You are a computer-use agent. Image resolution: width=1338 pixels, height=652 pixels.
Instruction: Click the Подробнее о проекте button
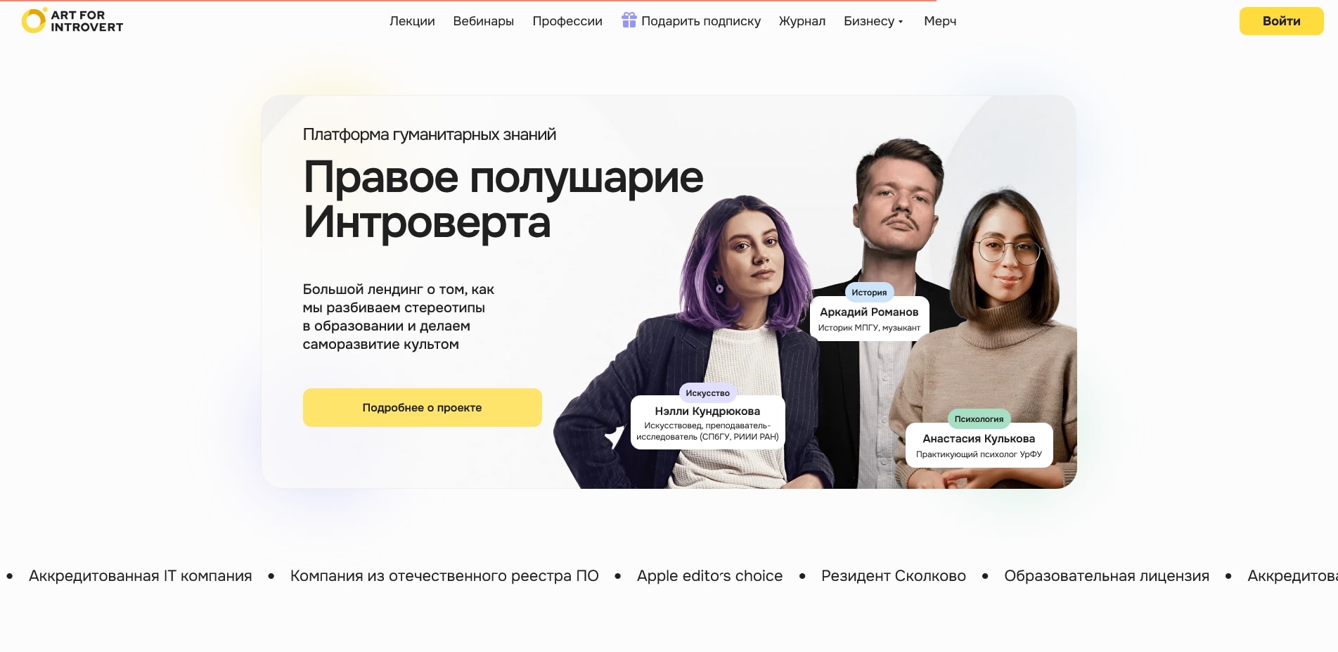pyautogui.click(x=422, y=407)
